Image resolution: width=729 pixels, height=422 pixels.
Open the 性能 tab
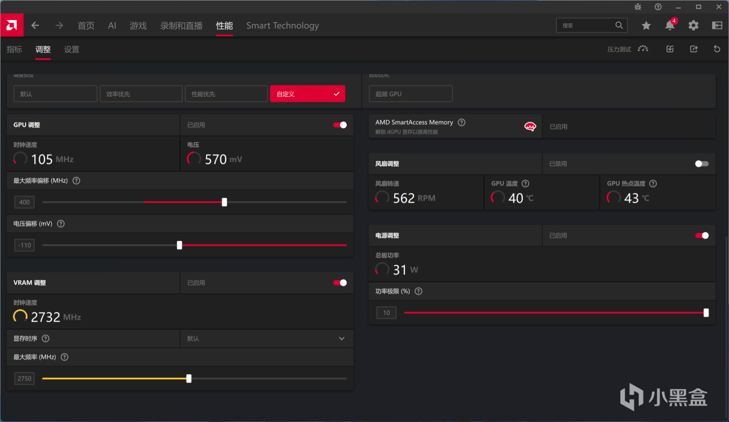(x=224, y=26)
